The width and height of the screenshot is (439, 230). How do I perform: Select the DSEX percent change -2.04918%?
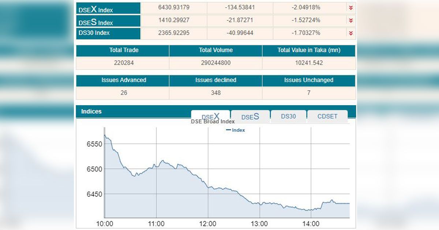tap(306, 8)
